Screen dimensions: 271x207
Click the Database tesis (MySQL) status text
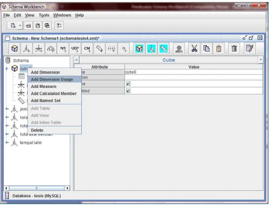coord(37,196)
